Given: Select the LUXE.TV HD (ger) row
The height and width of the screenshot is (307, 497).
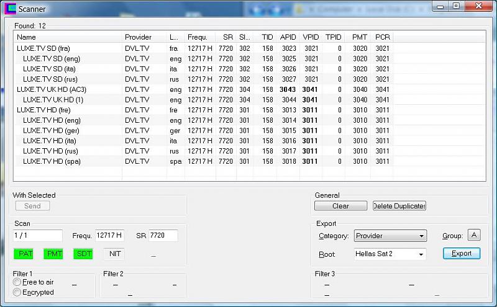Looking at the screenshot, I should coord(204,131).
